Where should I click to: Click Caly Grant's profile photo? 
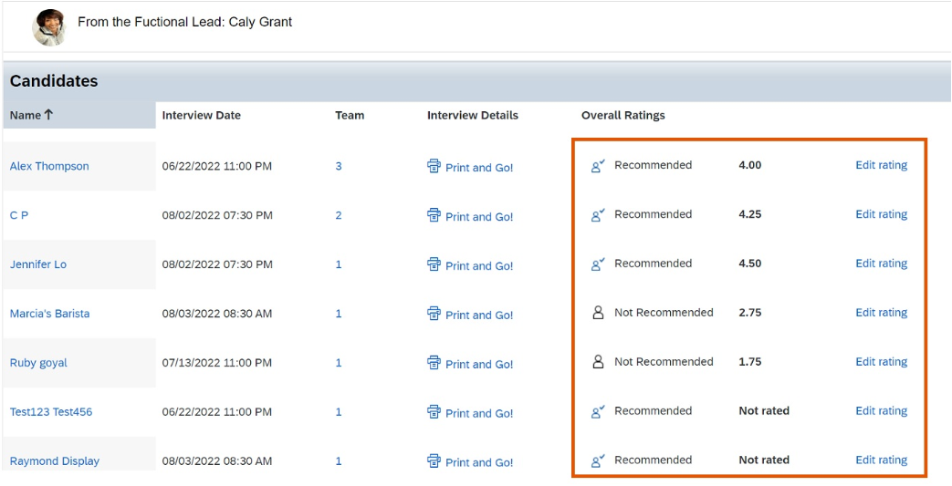click(x=49, y=27)
